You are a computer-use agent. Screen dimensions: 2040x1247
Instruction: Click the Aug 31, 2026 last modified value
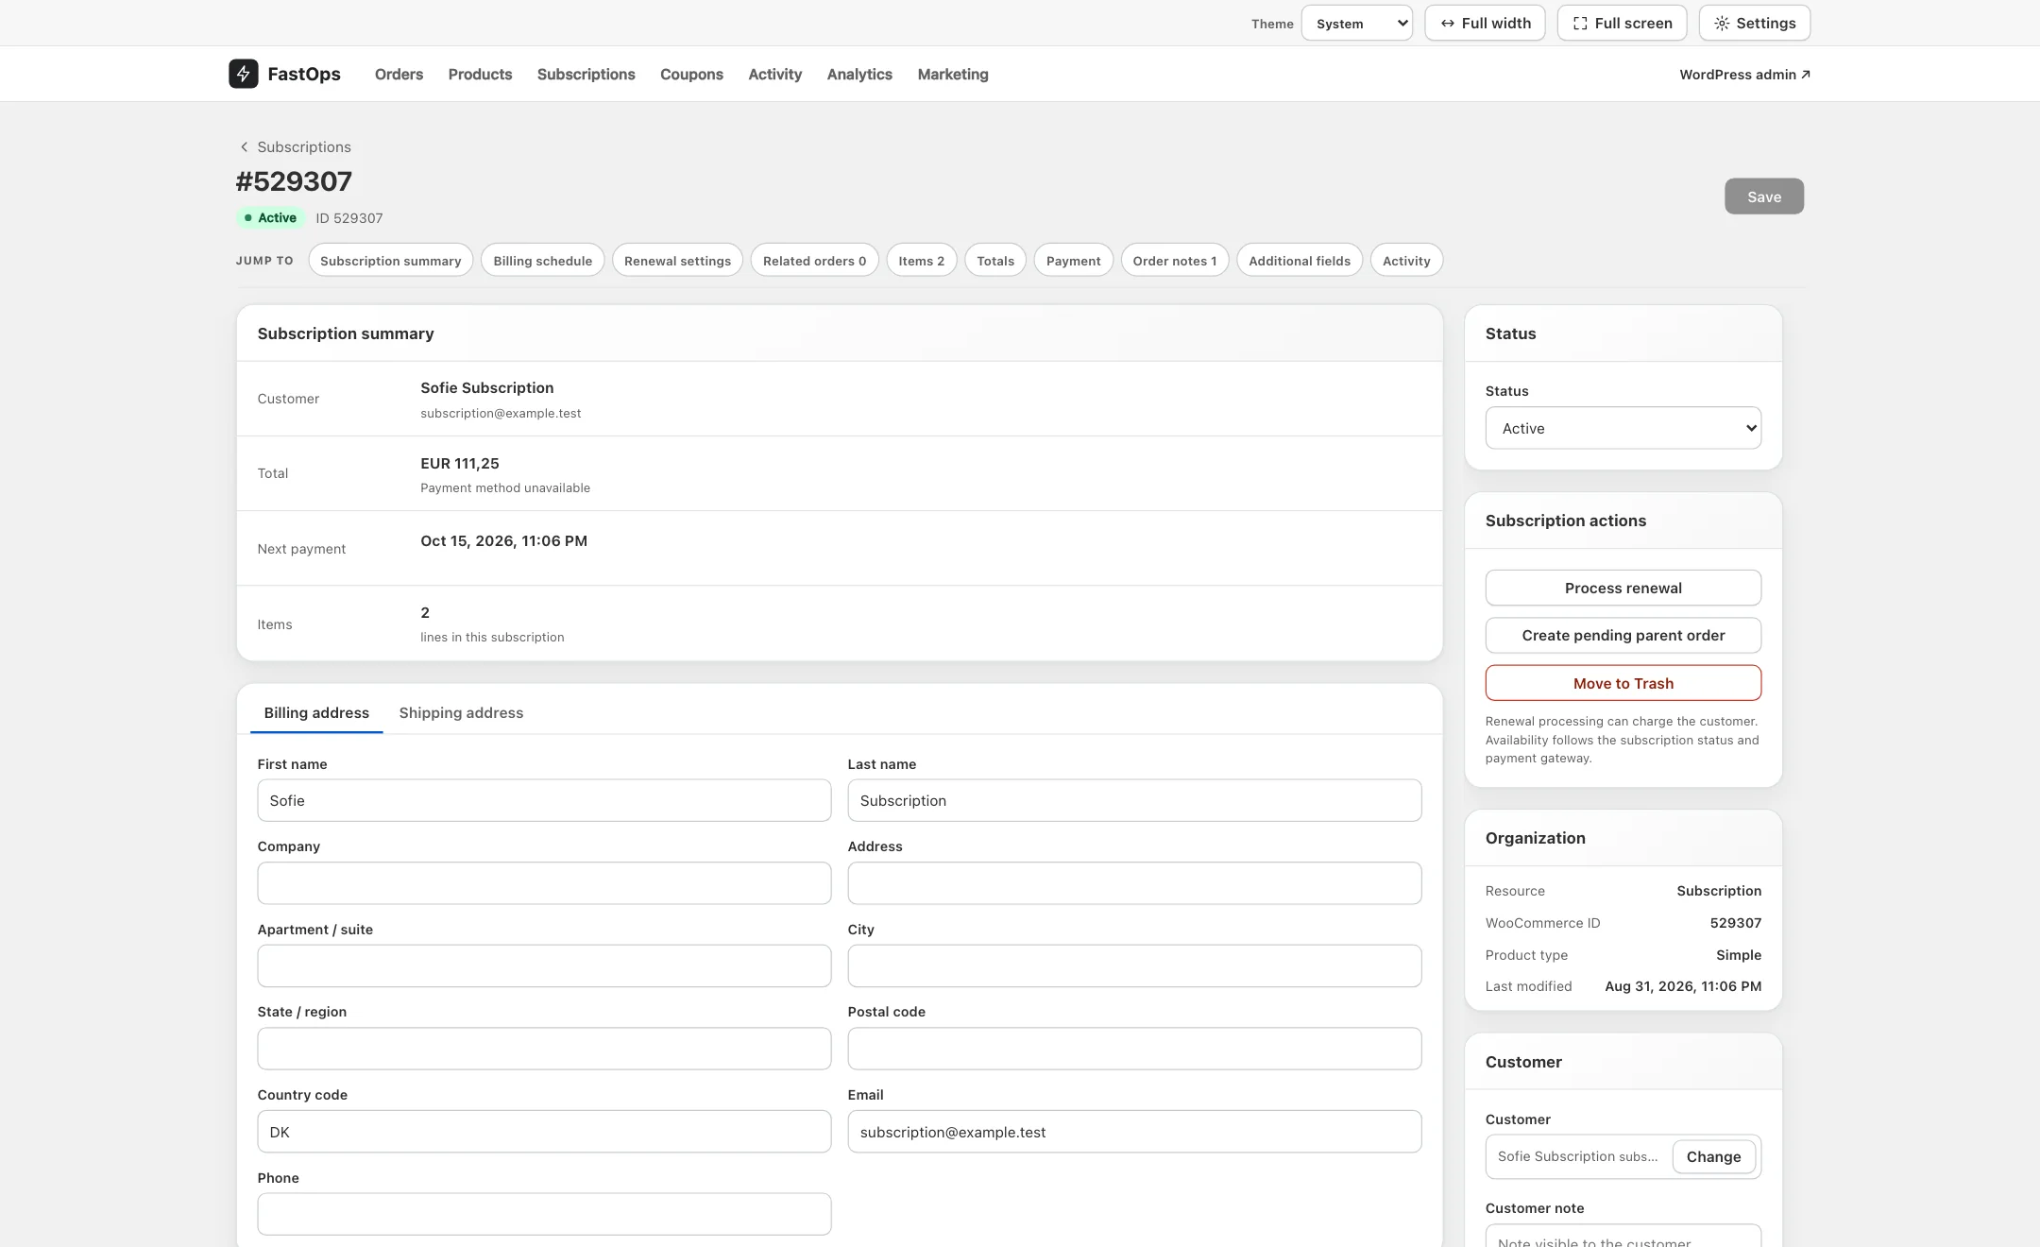[x=1683, y=986]
